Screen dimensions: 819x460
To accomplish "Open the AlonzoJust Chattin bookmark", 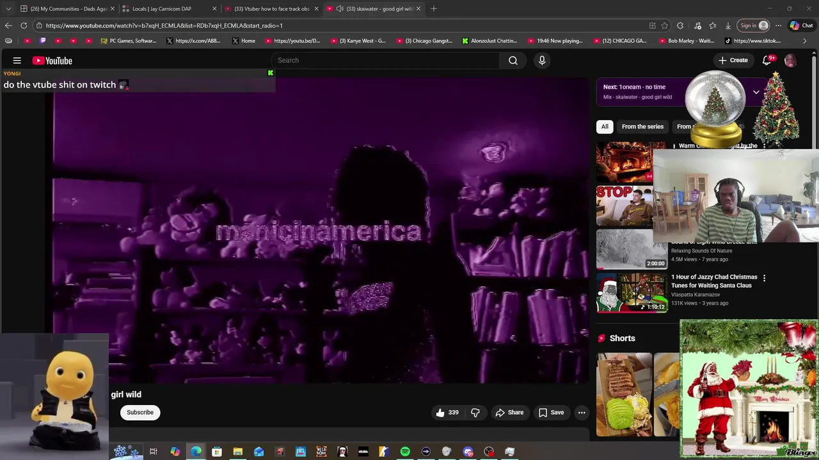I will tap(489, 41).
